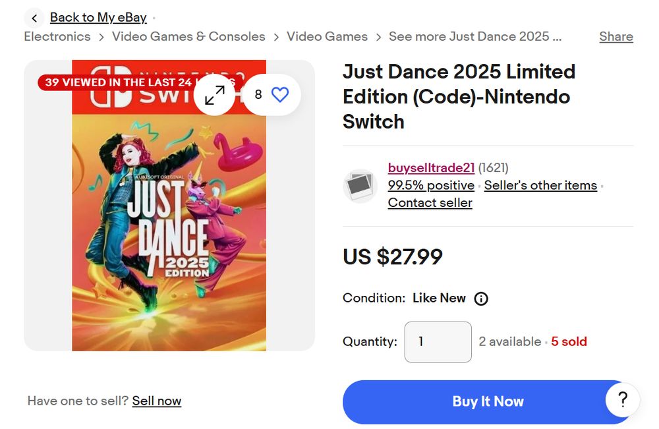This screenshot has width=659, height=429.
Task: See more Just Dance 2025 listings
Action: coord(474,36)
